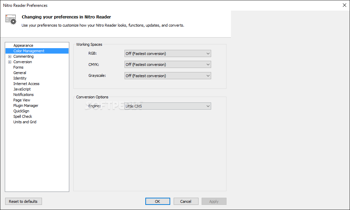
Task: Open the Engine dropdown showing Little CMS
Action: [167, 106]
